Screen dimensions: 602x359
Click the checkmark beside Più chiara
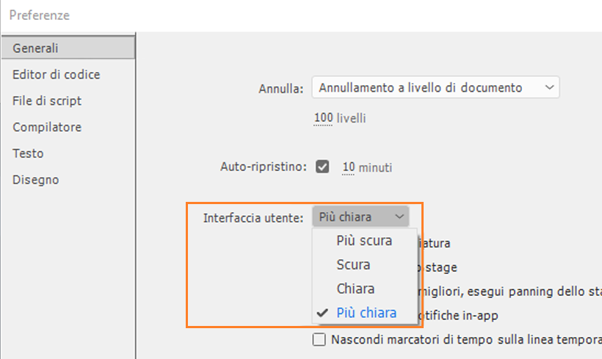322,313
